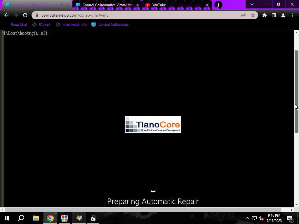Open the tab search dropdown
299x224 pixels.
[x=252, y=4]
